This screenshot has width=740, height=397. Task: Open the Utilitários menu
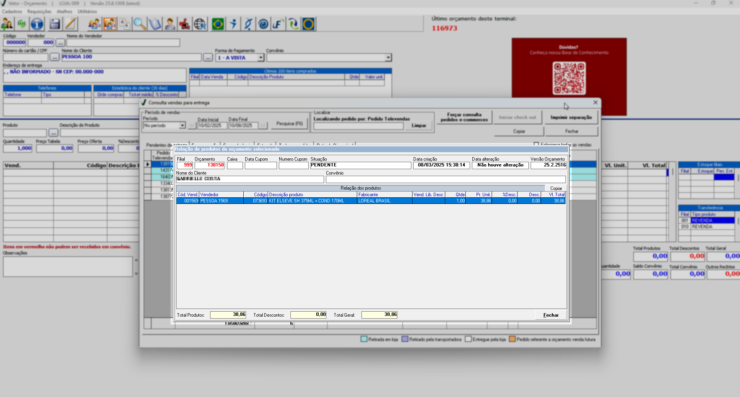click(x=87, y=12)
